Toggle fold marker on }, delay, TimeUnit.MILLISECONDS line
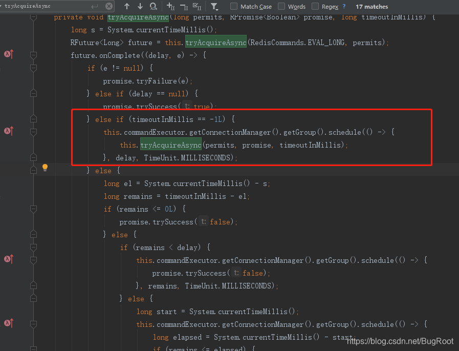This screenshot has height=351, width=459. click(33, 157)
